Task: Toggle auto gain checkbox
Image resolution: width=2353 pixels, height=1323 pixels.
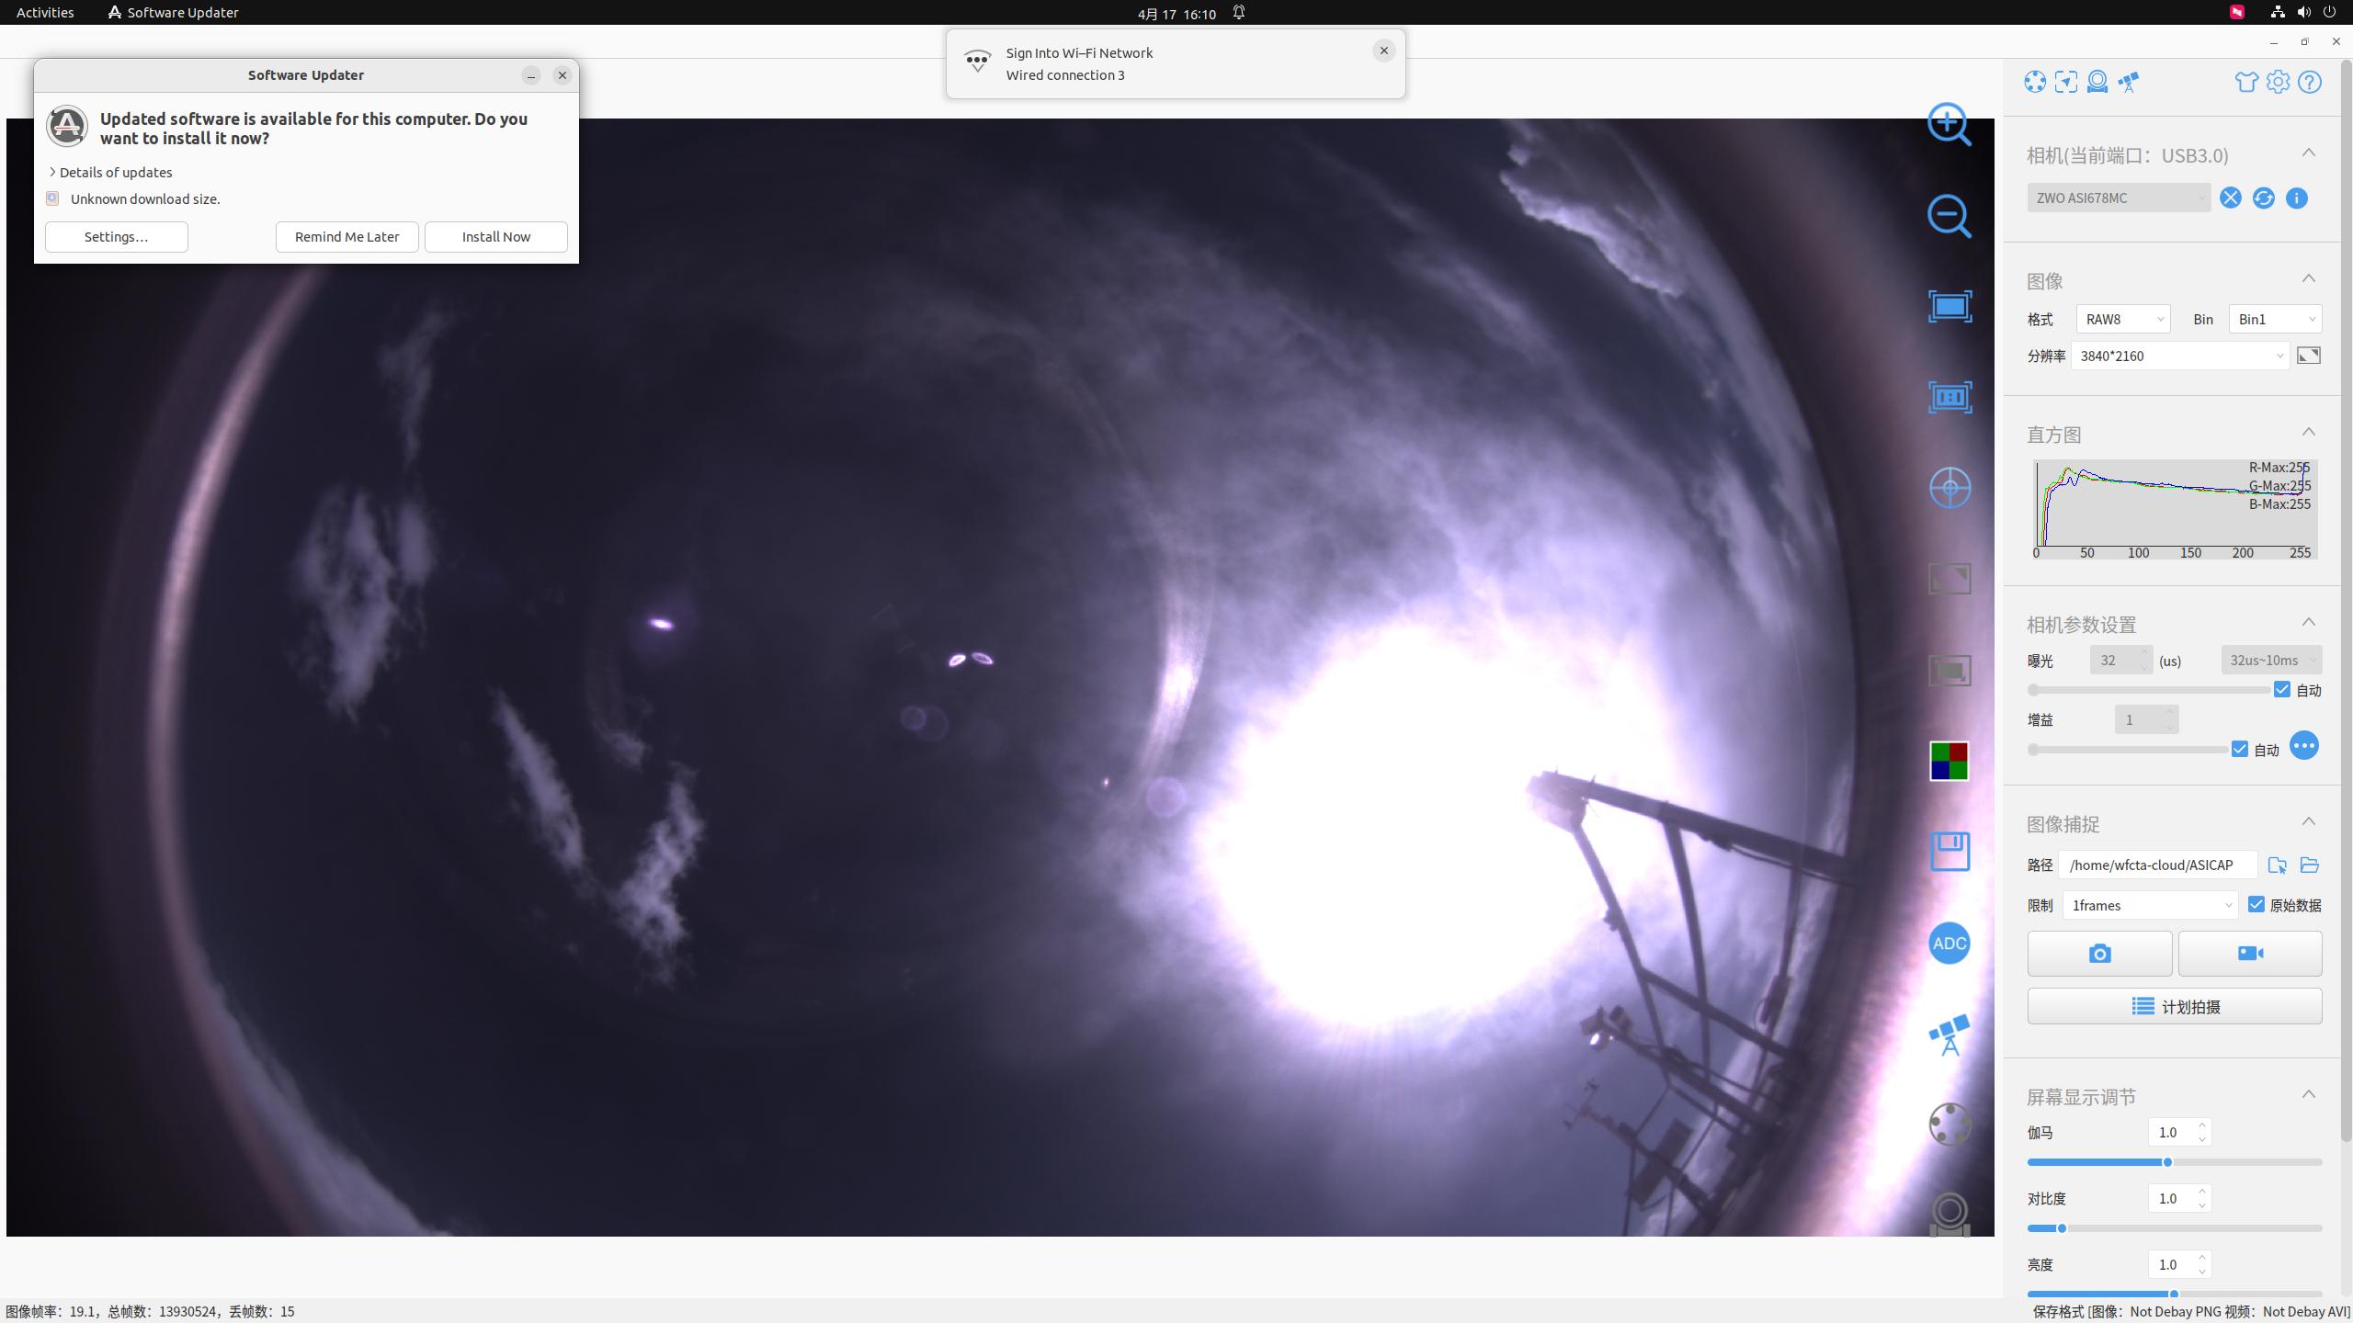Action: [x=2239, y=750]
